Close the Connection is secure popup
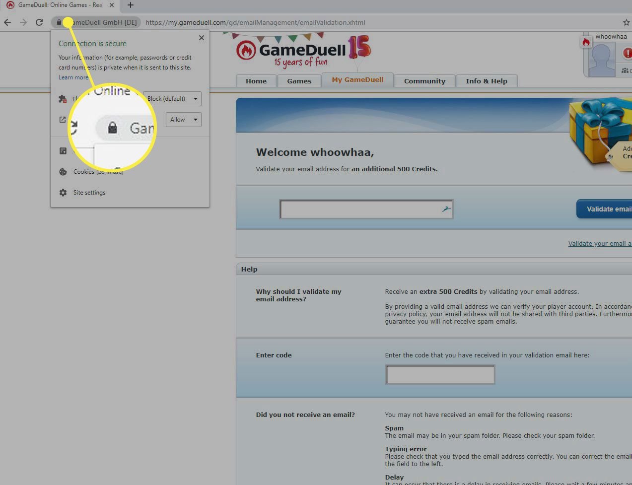 click(201, 38)
